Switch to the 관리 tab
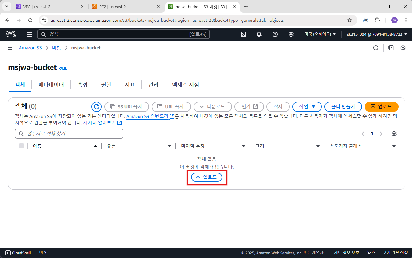412x258 pixels. pos(154,85)
